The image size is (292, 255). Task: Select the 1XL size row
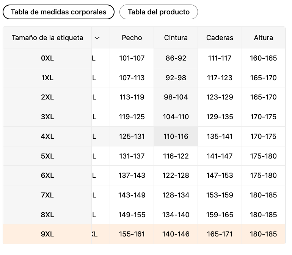(x=47, y=78)
